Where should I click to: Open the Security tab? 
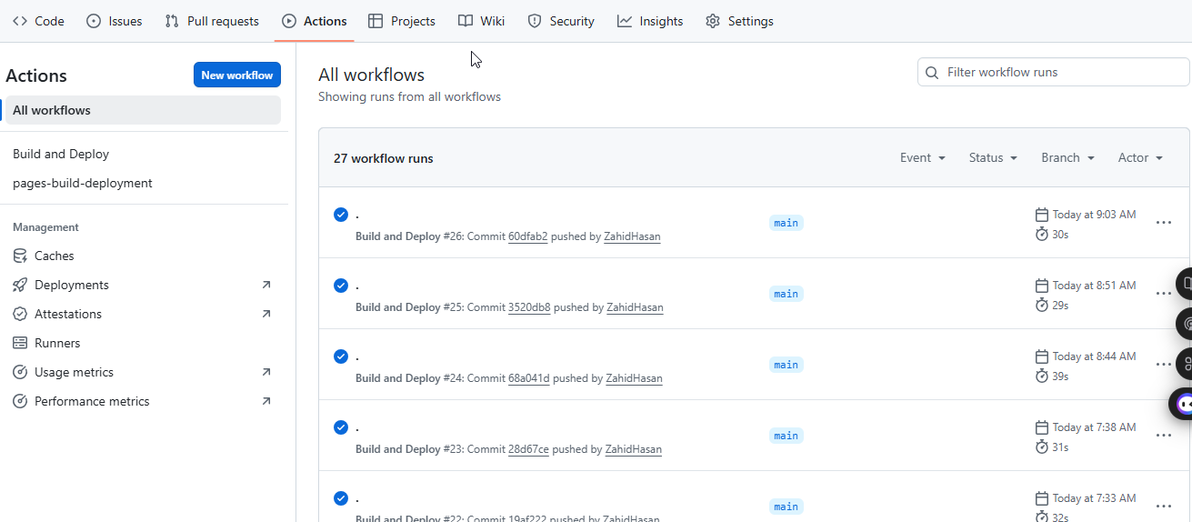click(561, 21)
